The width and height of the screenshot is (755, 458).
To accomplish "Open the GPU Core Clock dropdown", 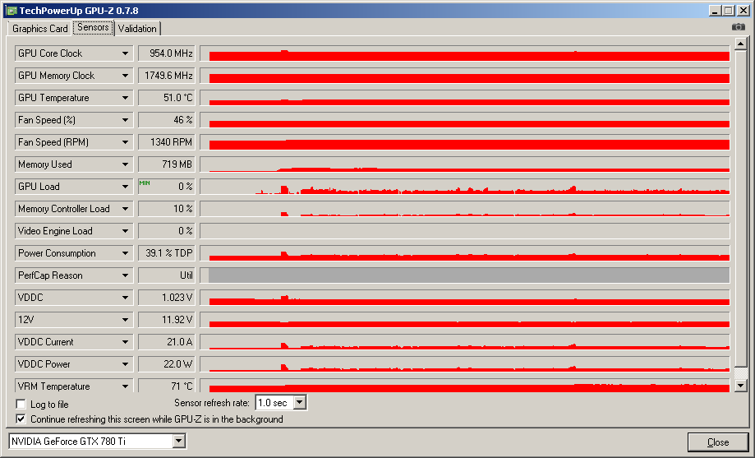I will pyautogui.click(x=125, y=53).
